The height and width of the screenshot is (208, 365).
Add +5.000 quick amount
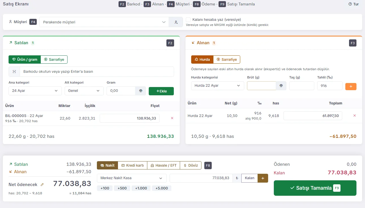[162, 188]
